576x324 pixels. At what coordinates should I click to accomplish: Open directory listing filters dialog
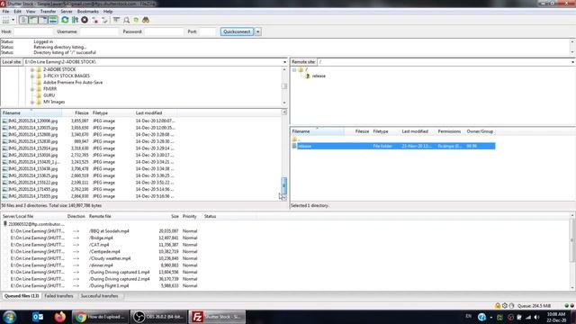(116, 20)
